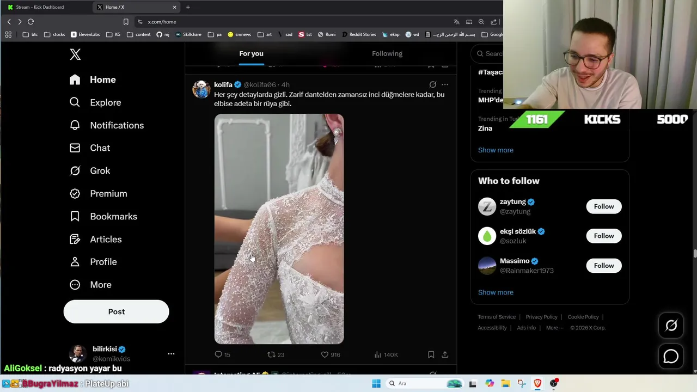Open Terms of Service link

tap(497, 317)
